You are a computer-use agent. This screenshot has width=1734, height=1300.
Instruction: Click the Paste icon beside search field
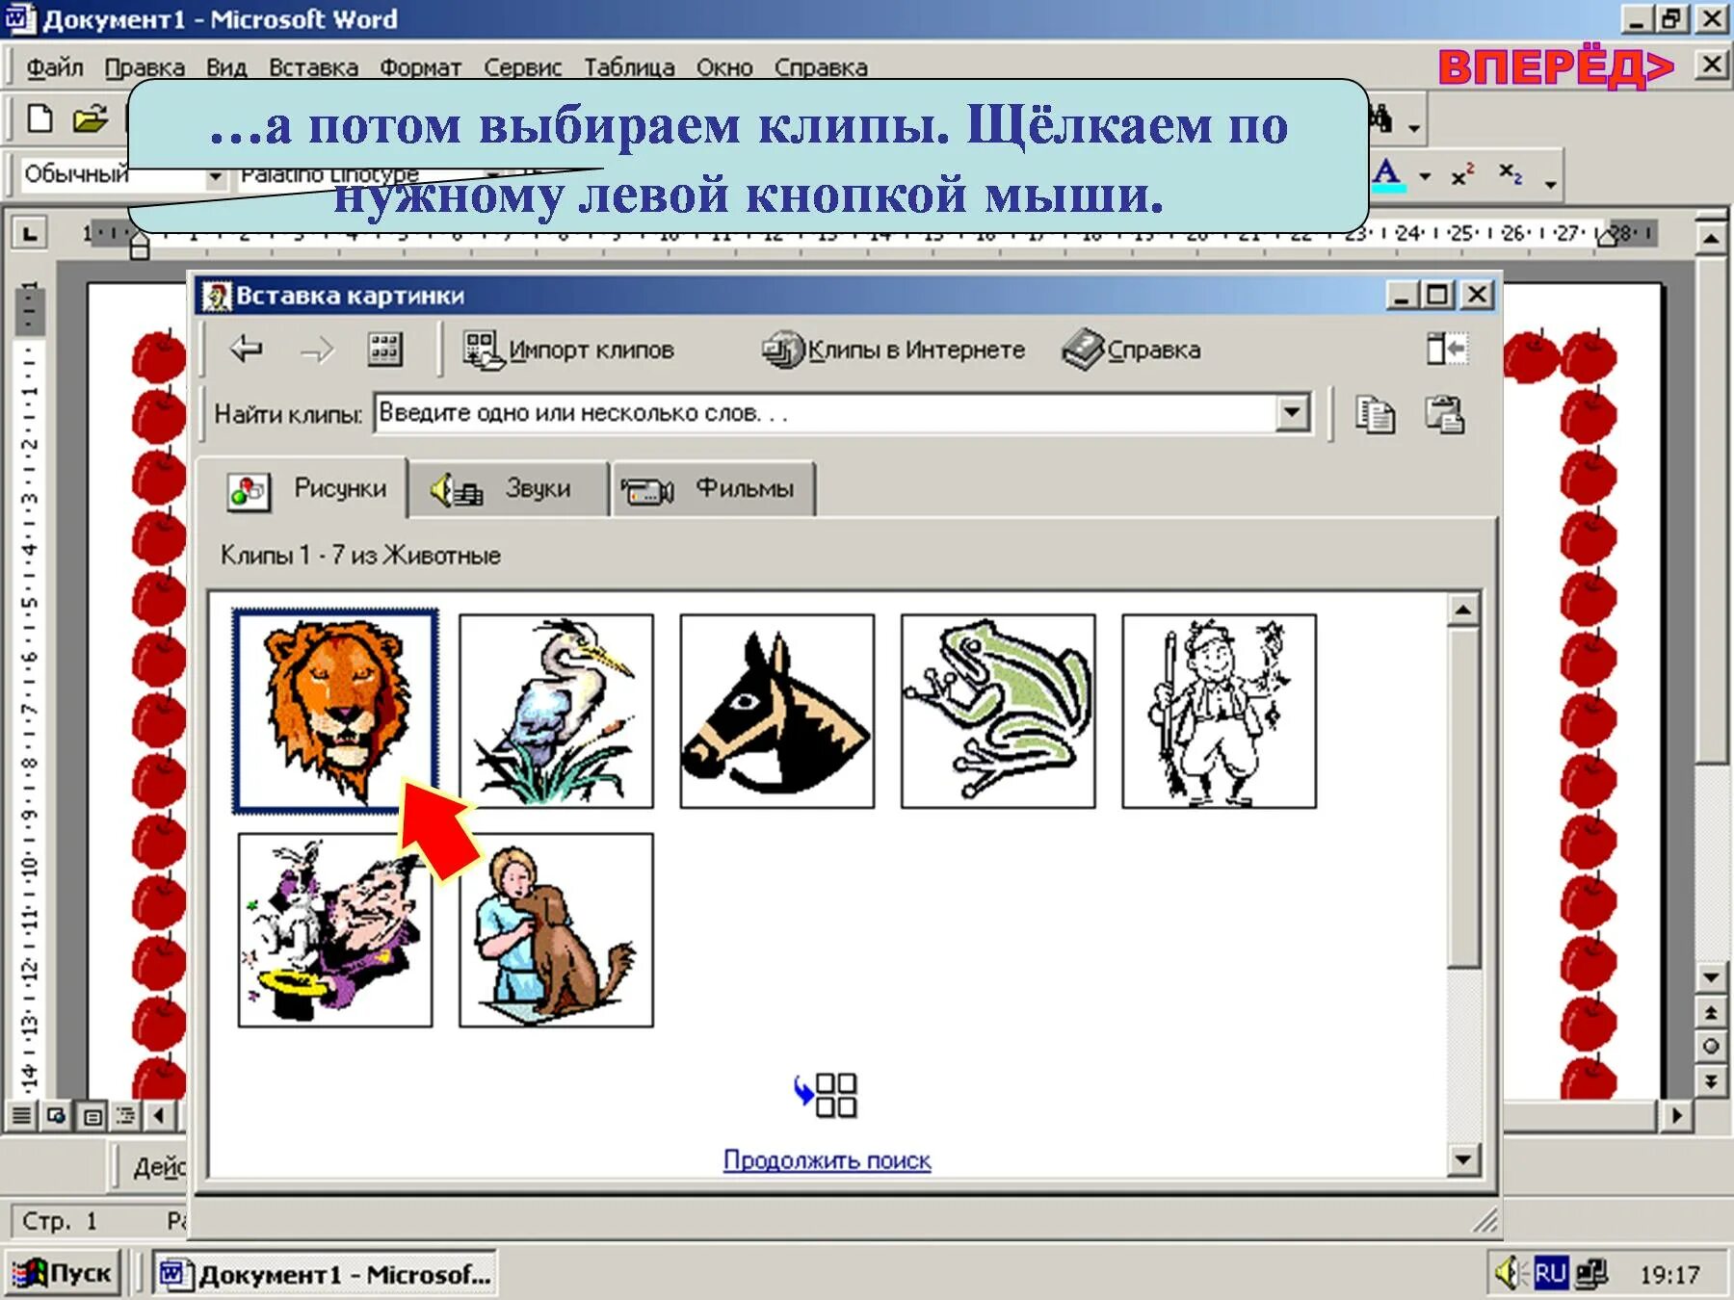[x=1444, y=415]
